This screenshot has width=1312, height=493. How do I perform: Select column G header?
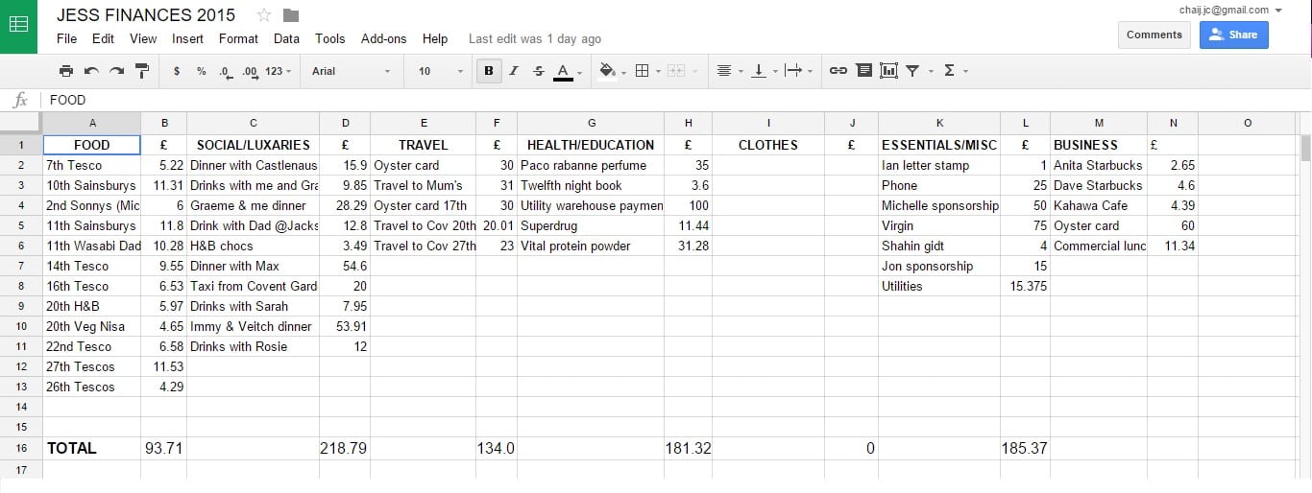pos(591,123)
